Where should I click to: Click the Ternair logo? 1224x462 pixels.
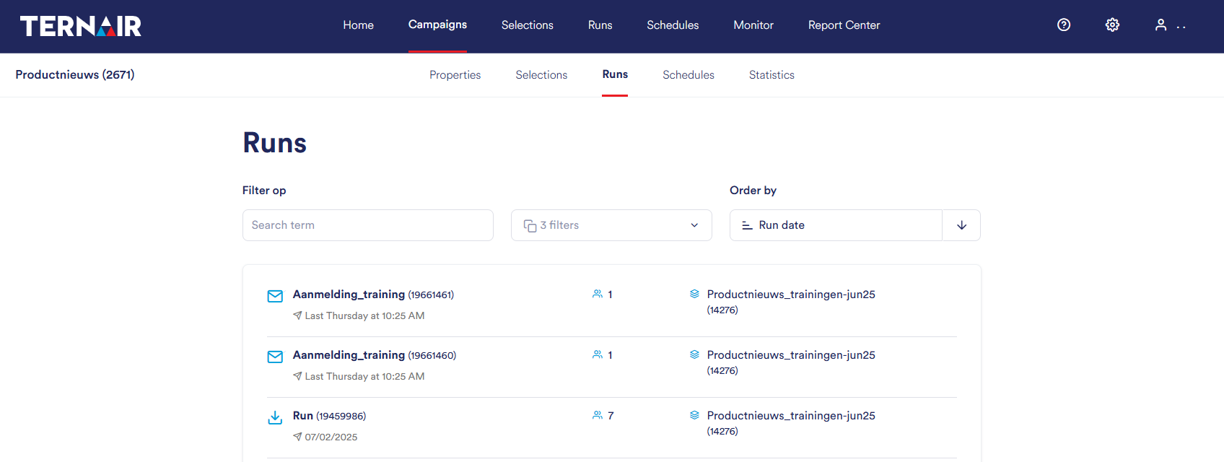coord(80,26)
